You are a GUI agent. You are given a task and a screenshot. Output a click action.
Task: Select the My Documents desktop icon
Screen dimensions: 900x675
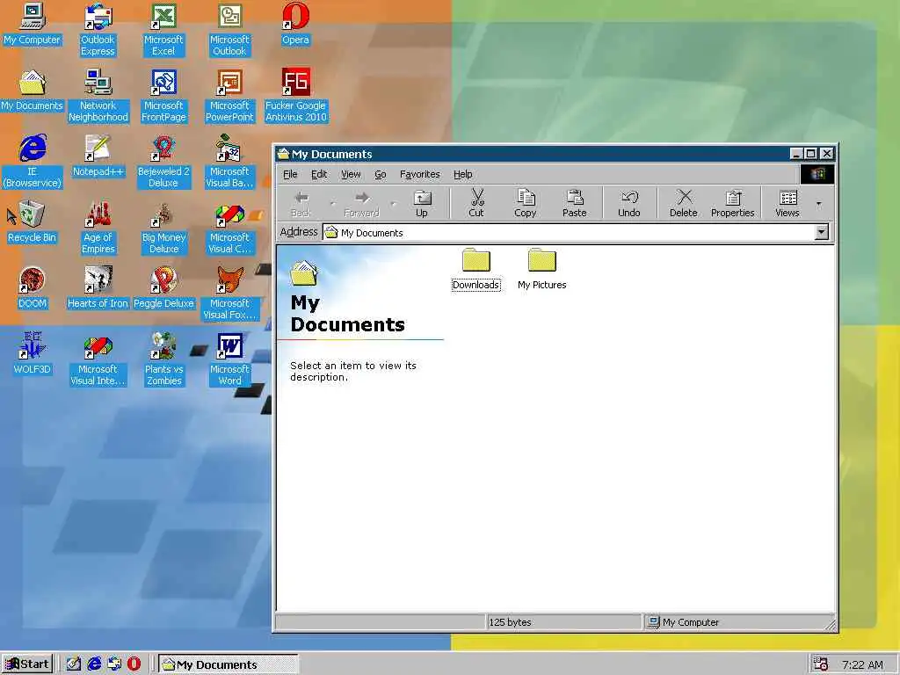click(x=33, y=91)
